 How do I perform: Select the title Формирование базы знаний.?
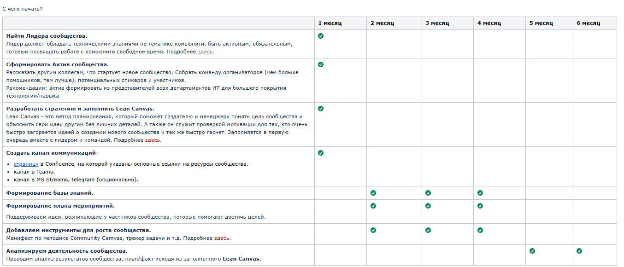pos(50,193)
